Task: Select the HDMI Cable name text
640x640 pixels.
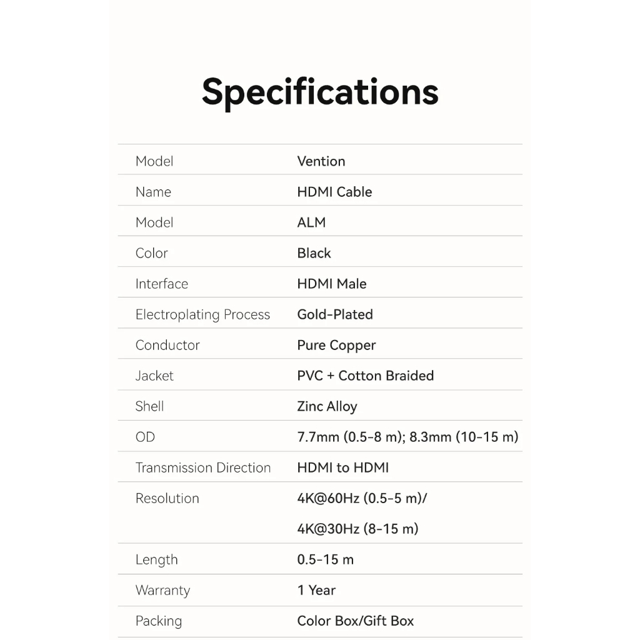Action: (x=334, y=192)
